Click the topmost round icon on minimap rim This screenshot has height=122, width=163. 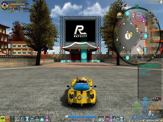[149, 11]
